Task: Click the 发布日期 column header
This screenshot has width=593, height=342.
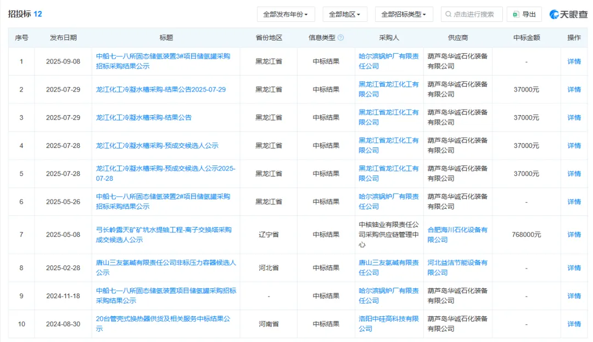Action: pyautogui.click(x=63, y=38)
